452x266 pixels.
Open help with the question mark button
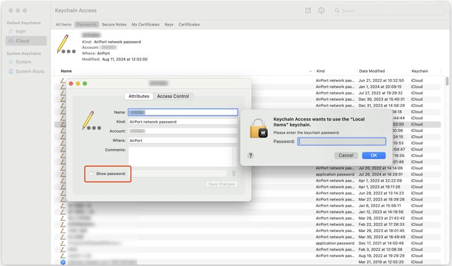250,156
